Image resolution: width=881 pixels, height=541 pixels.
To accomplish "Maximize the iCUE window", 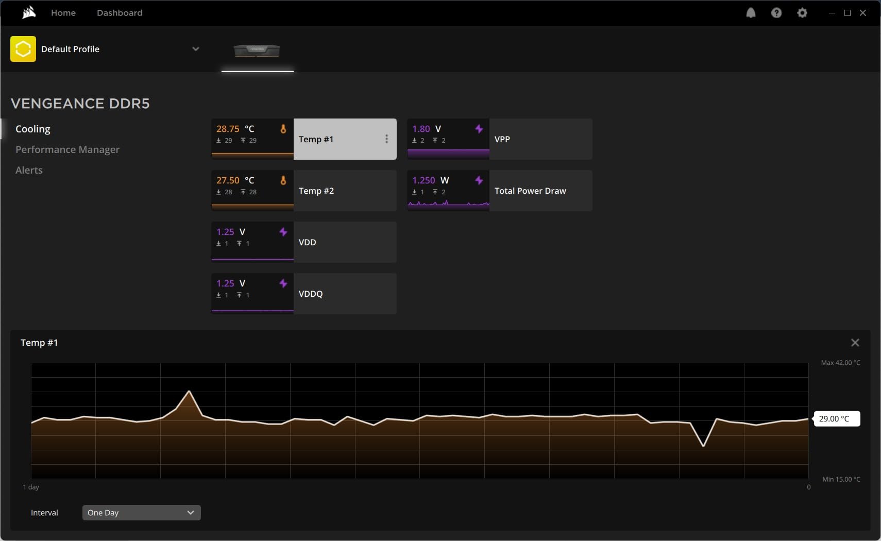I will (x=848, y=13).
